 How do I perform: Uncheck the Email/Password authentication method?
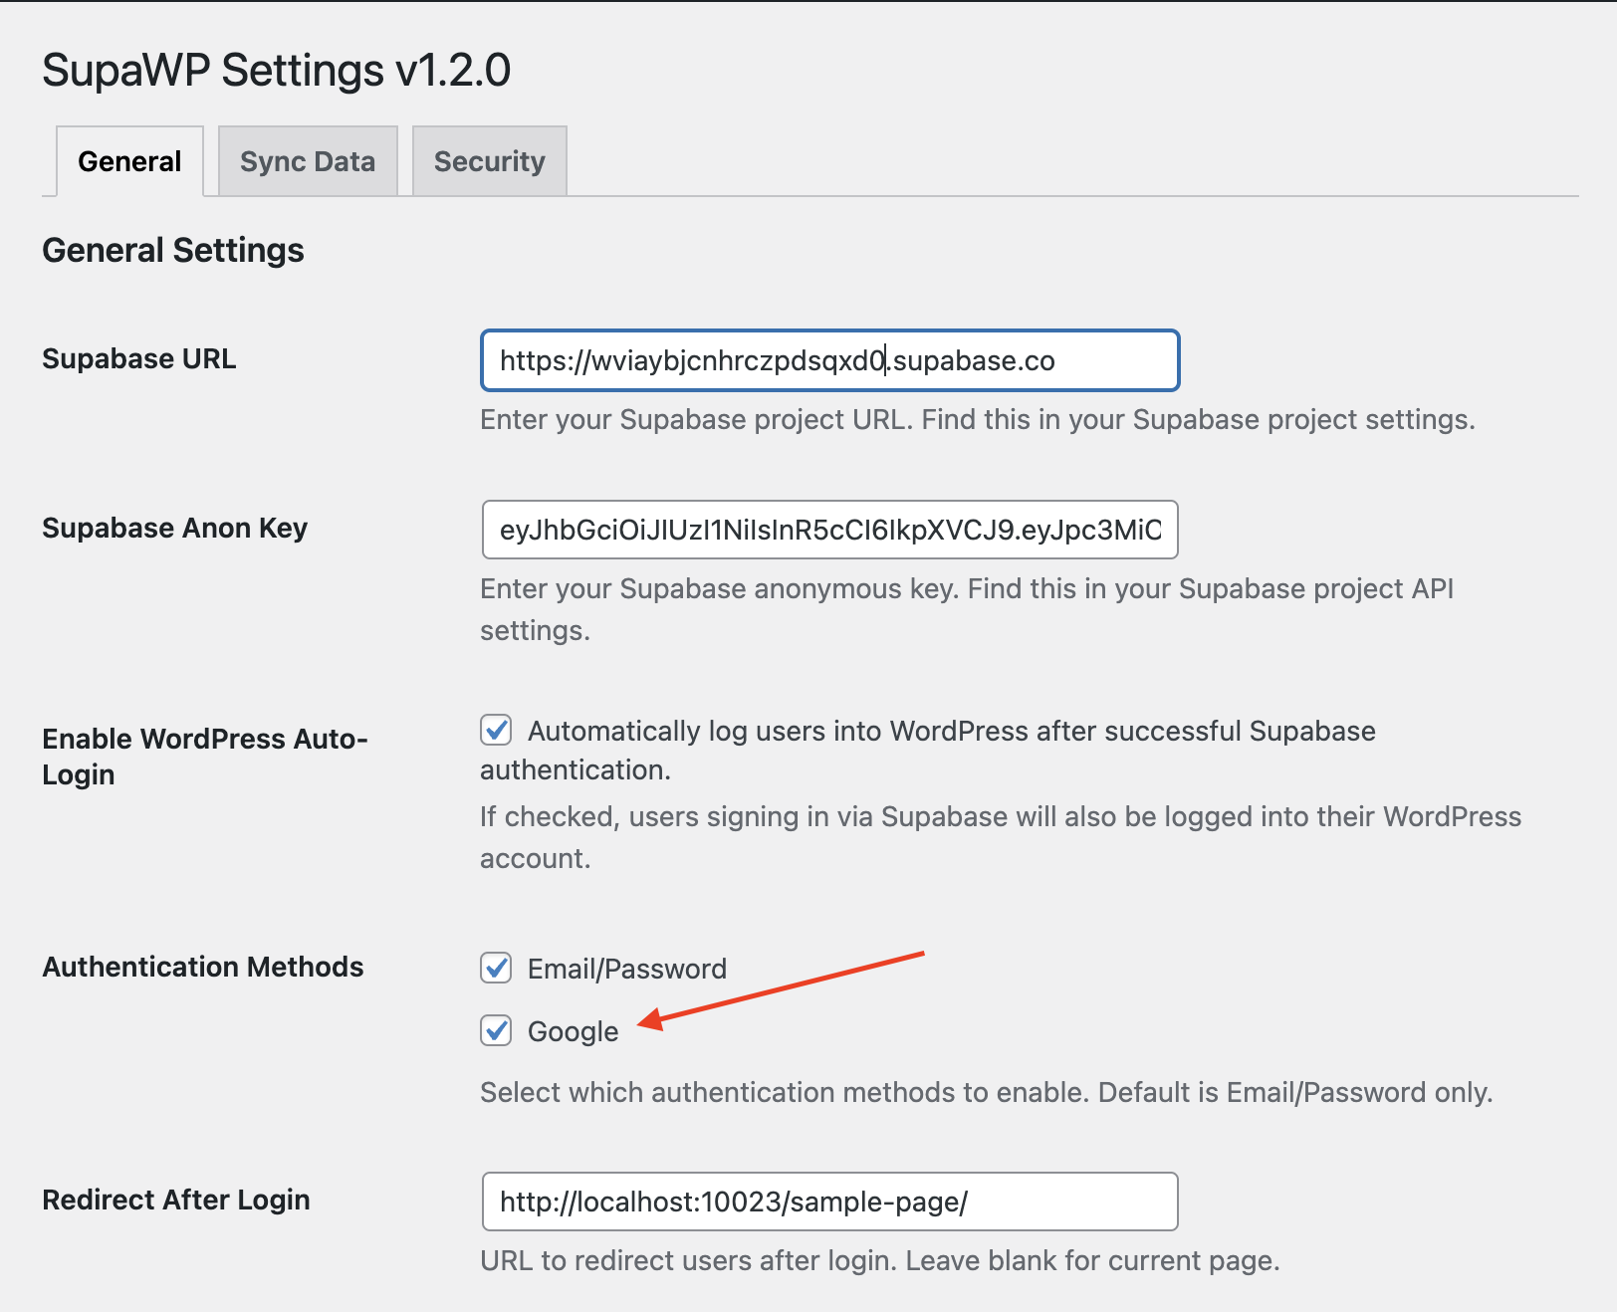pos(496,968)
